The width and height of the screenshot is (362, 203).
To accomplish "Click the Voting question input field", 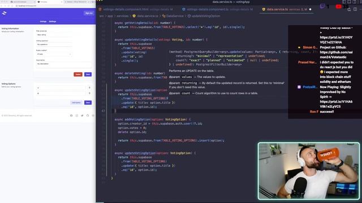I will pos(54,45).
